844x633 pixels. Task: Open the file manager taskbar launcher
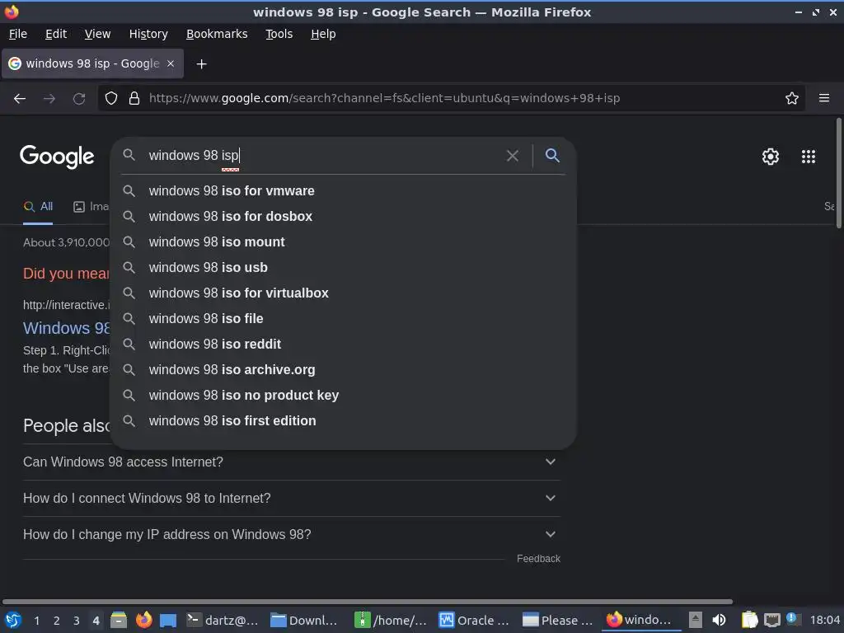[119, 620]
